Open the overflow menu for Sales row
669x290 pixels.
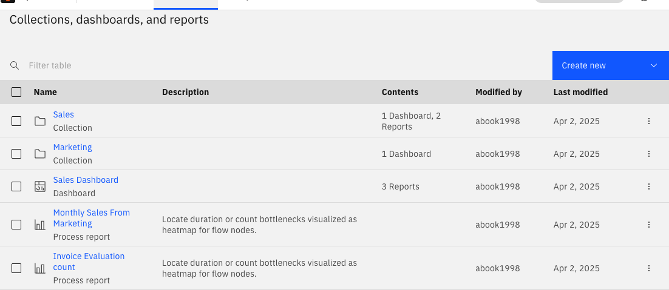point(648,121)
